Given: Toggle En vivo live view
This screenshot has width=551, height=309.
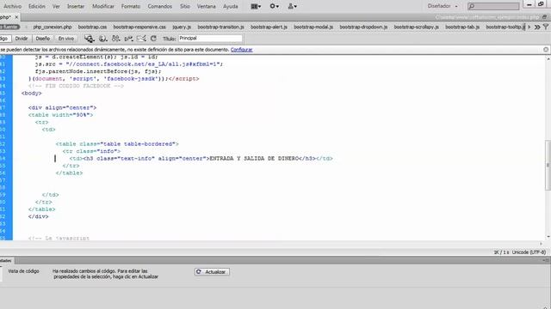Looking at the screenshot, I should [x=66, y=39].
